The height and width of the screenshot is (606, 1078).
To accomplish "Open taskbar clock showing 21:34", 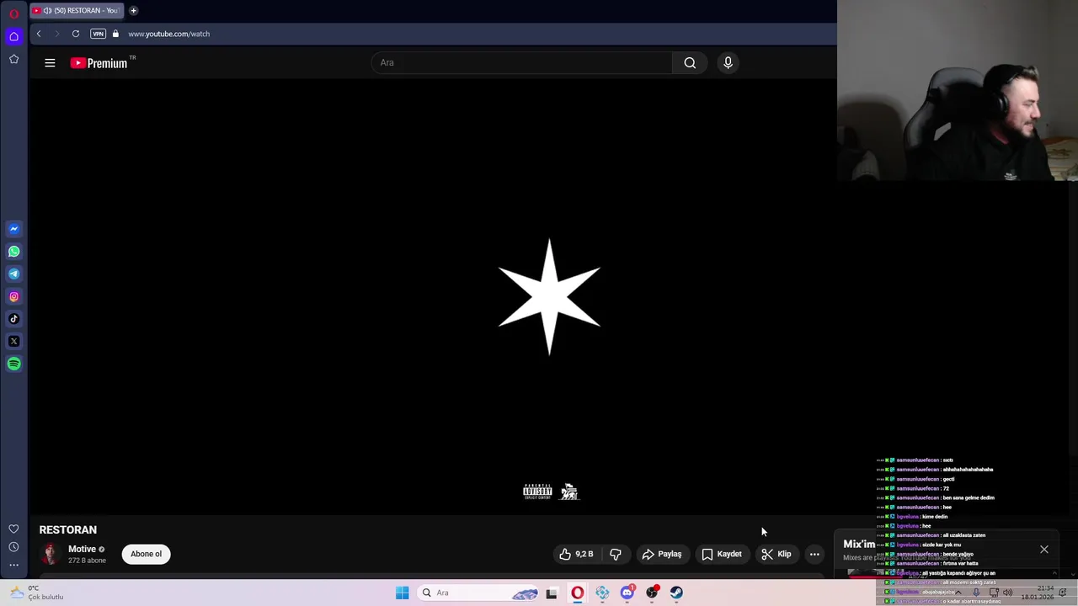I will (x=1038, y=593).
